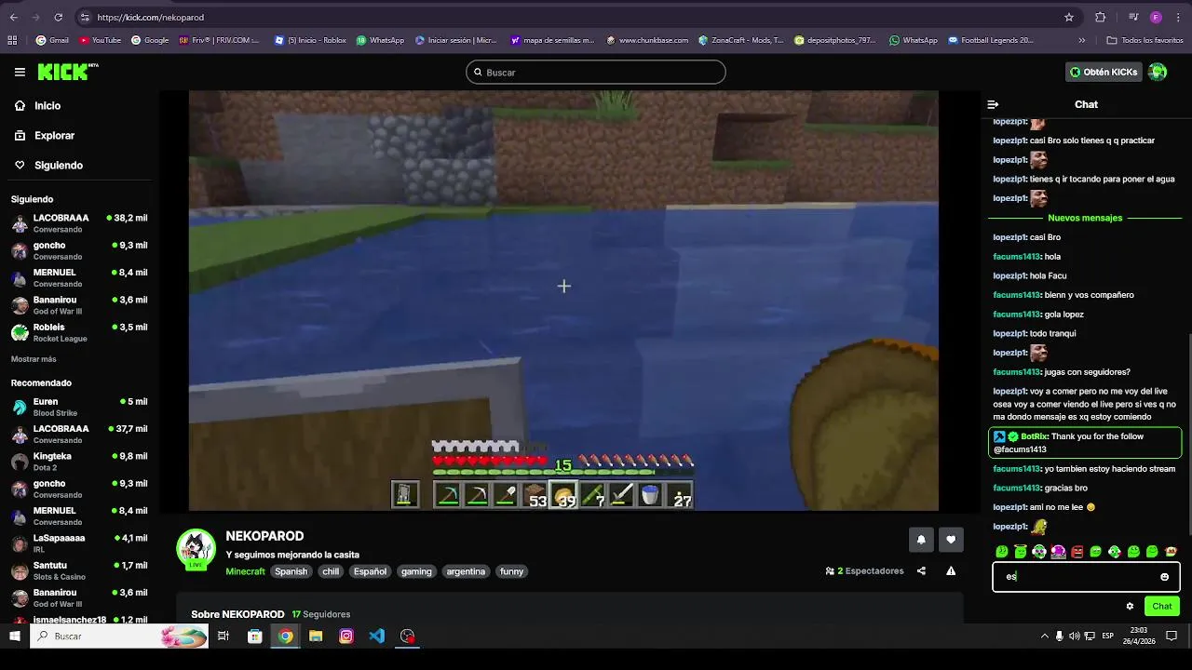Select the Español tag
This screenshot has height=670, width=1192.
click(x=370, y=571)
